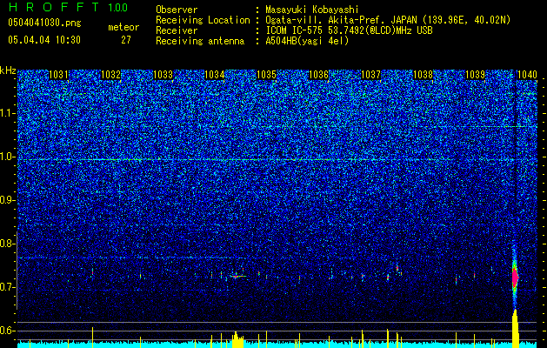Click the "Observer" field label
547x348 pixels.
(x=177, y=10)
